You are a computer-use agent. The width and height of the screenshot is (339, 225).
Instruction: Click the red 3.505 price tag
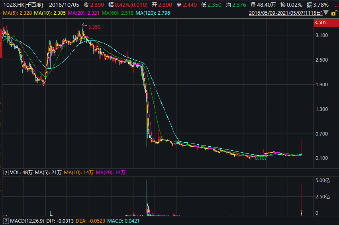point(321,23)
